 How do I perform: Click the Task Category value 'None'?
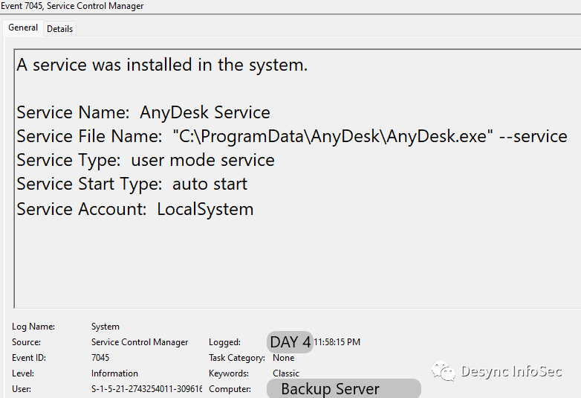pos(284,358)
